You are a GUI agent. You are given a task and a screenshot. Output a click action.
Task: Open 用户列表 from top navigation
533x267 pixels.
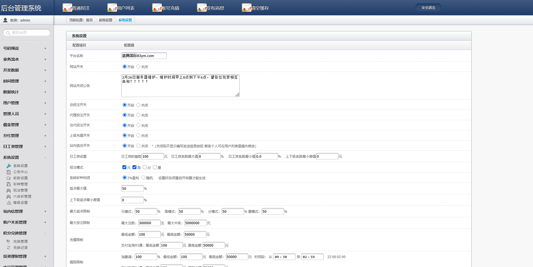tap(126, 8)
